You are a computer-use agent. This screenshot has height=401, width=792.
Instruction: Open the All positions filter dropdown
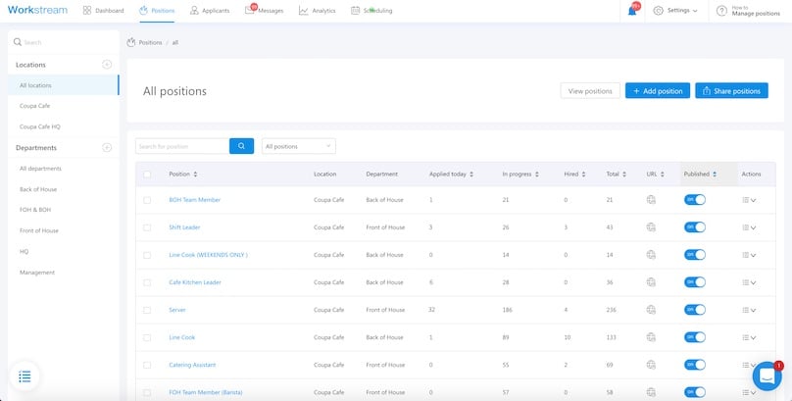[x=299, y=146]
